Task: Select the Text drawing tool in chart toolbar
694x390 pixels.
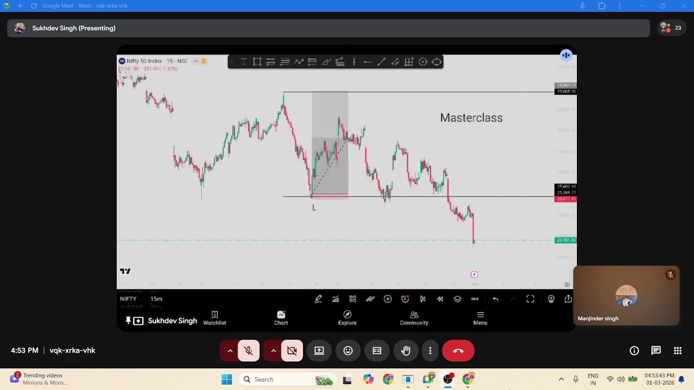Action: 243,62
